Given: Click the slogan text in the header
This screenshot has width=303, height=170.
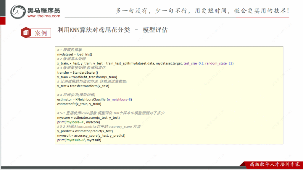Looking at the screenshot, I should pos(203,11).
